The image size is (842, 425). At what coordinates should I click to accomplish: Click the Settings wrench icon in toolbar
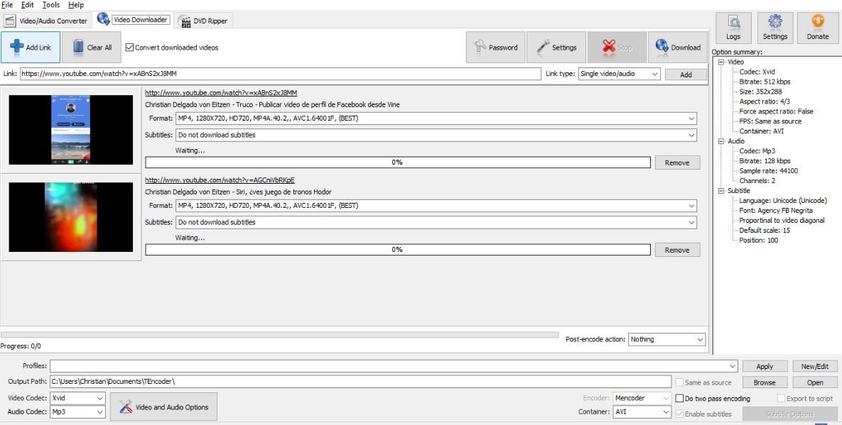click(x=541, y=48)
